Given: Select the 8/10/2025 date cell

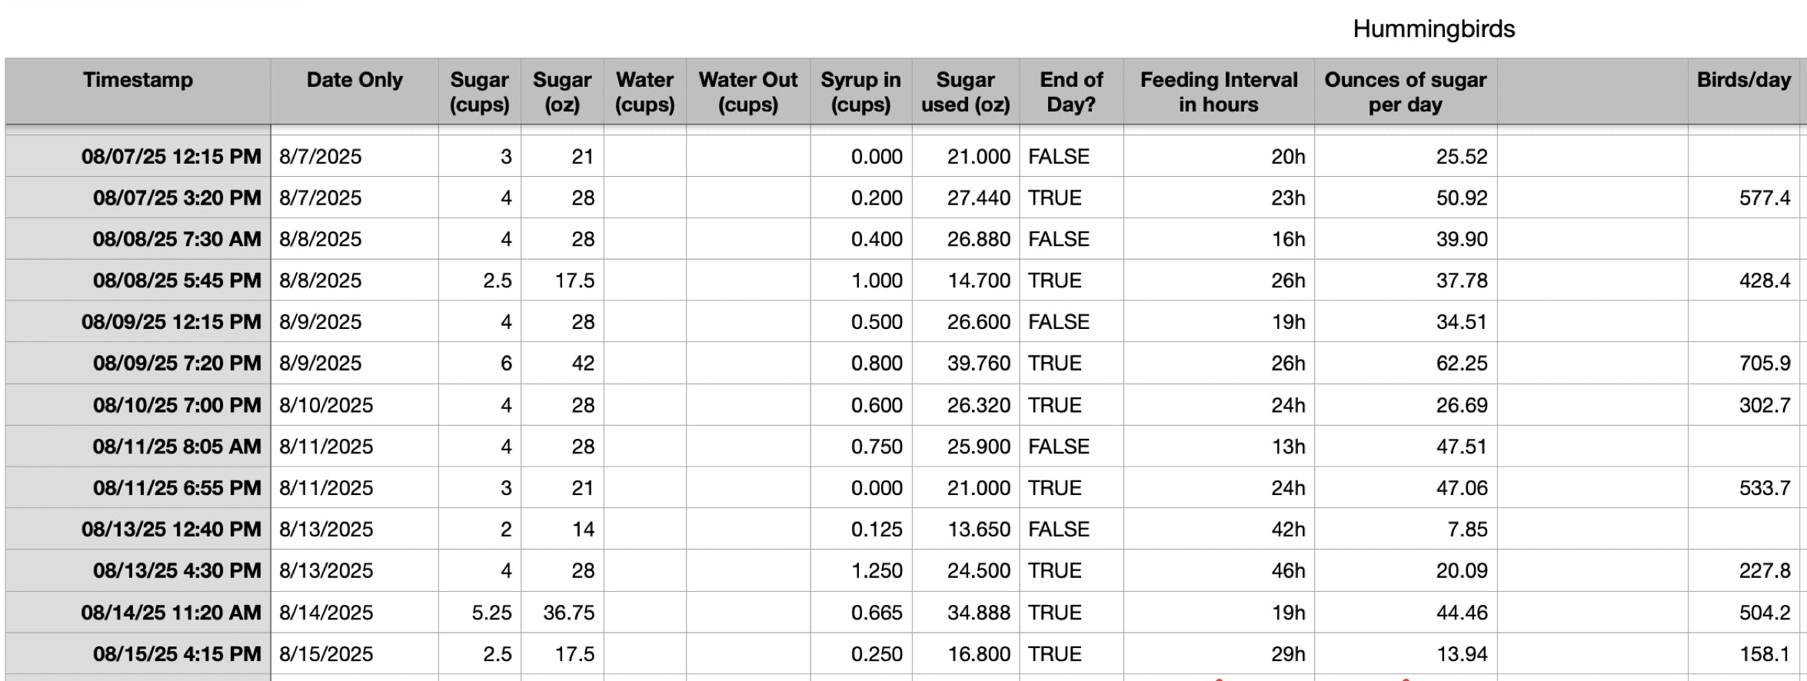Looking at the screenshot, I should click(354, 405).
